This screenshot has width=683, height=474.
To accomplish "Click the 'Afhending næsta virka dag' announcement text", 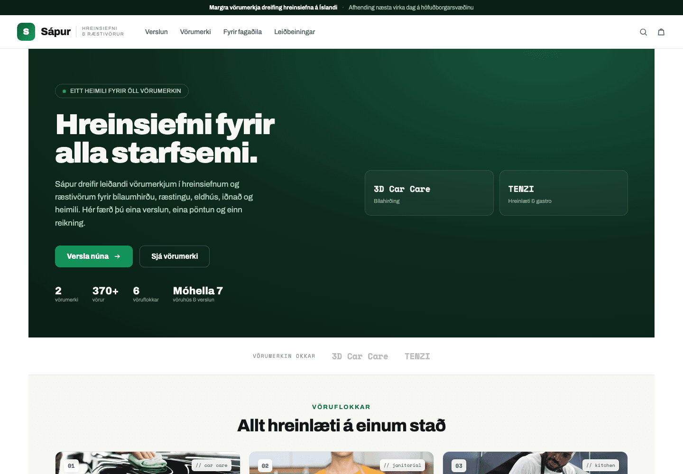I will [411, 8].
